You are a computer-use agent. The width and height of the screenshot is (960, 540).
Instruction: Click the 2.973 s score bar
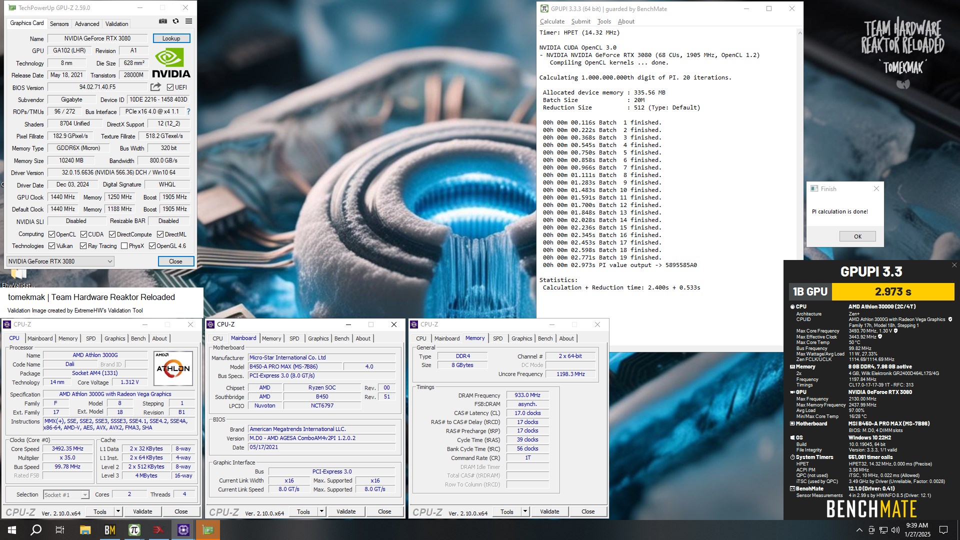892,291
